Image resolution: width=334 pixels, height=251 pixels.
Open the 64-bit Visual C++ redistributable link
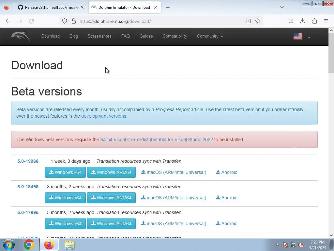(x=157, y=140)
